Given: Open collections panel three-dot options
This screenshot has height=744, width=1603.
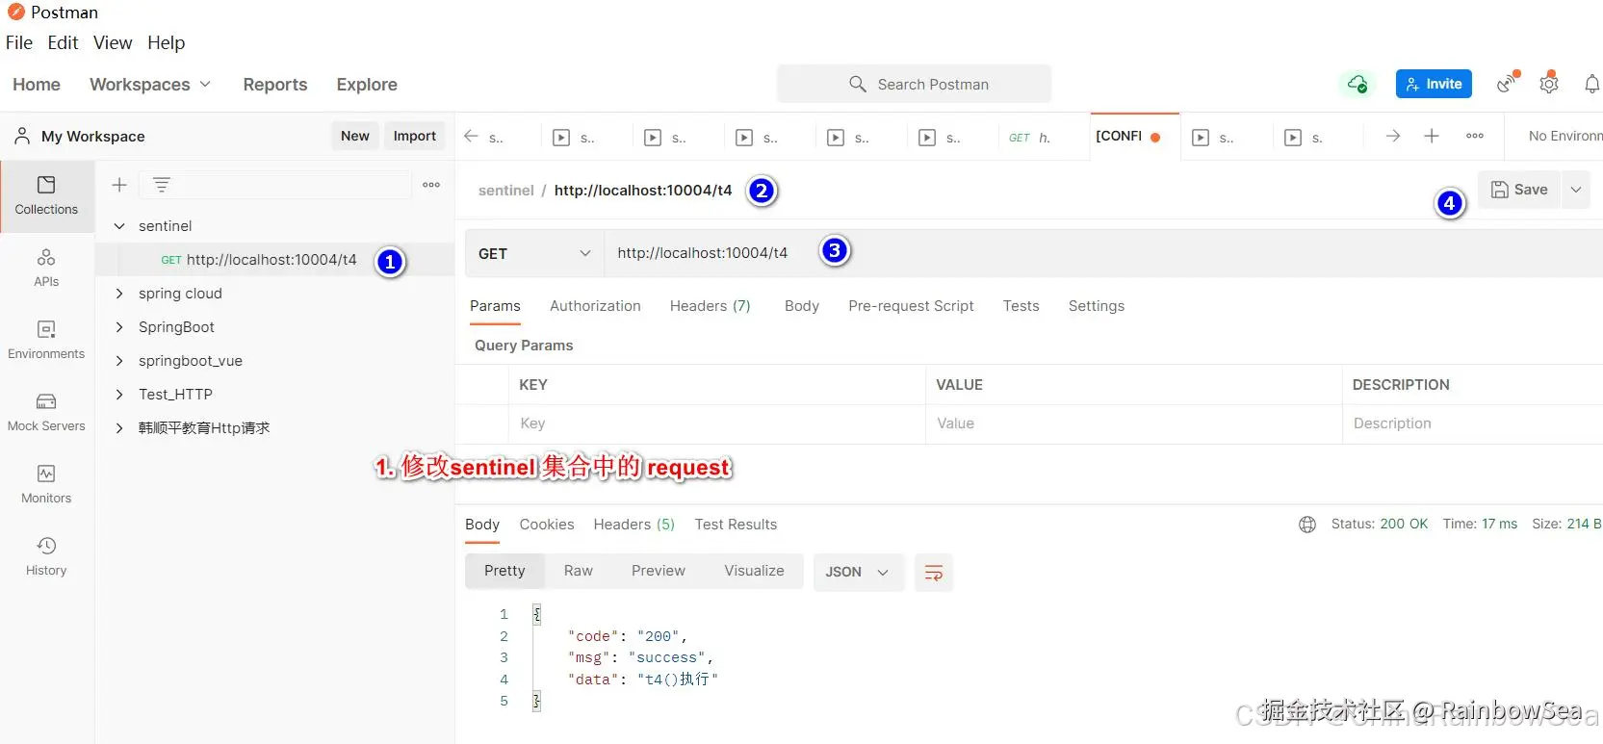Looking at the screenshot, I should tap(431, 185).
